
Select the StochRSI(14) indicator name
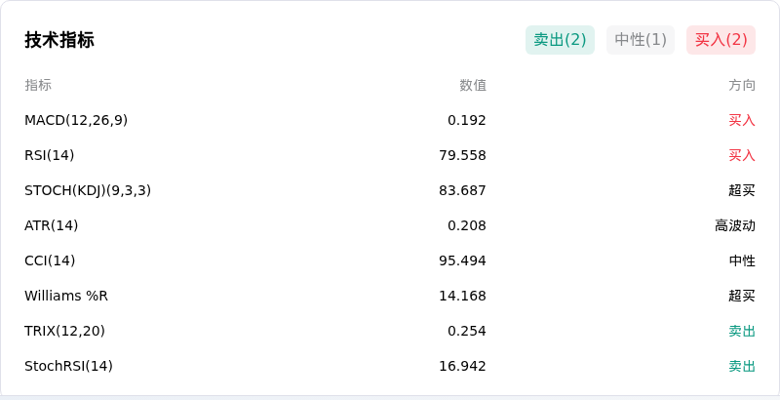point(68,366)
